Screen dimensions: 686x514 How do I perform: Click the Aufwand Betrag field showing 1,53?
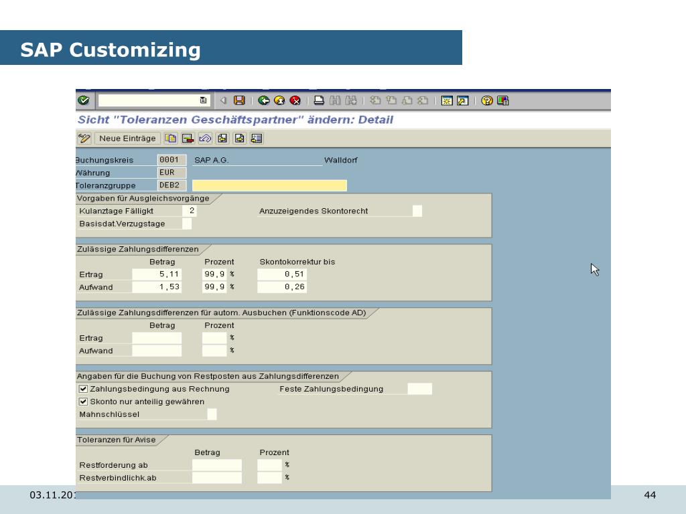coord(157,286)
